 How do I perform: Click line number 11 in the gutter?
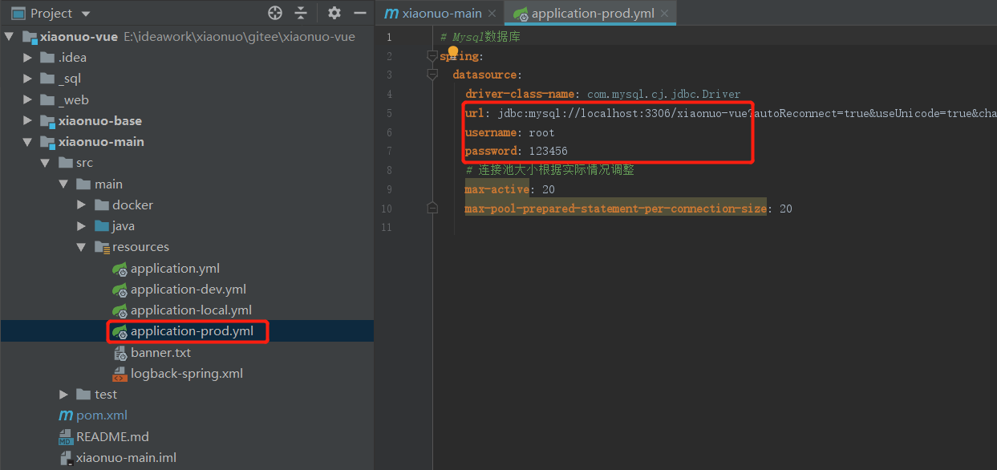pyautogui.click(x=388, y=228)
